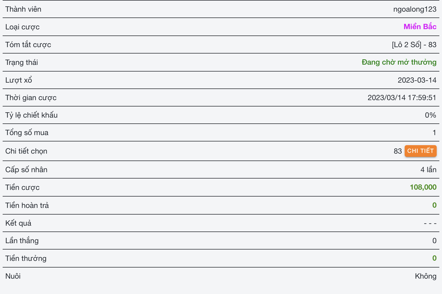Click the status text Đang chờ mở thưởng
The height and width of the screenshot is (294, 442).
399,62
